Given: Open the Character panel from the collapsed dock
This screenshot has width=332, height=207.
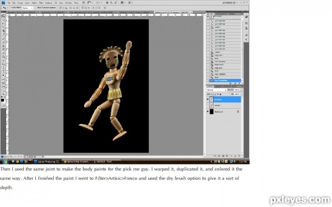Looking at the screenshot, I should tap(246, 35).
